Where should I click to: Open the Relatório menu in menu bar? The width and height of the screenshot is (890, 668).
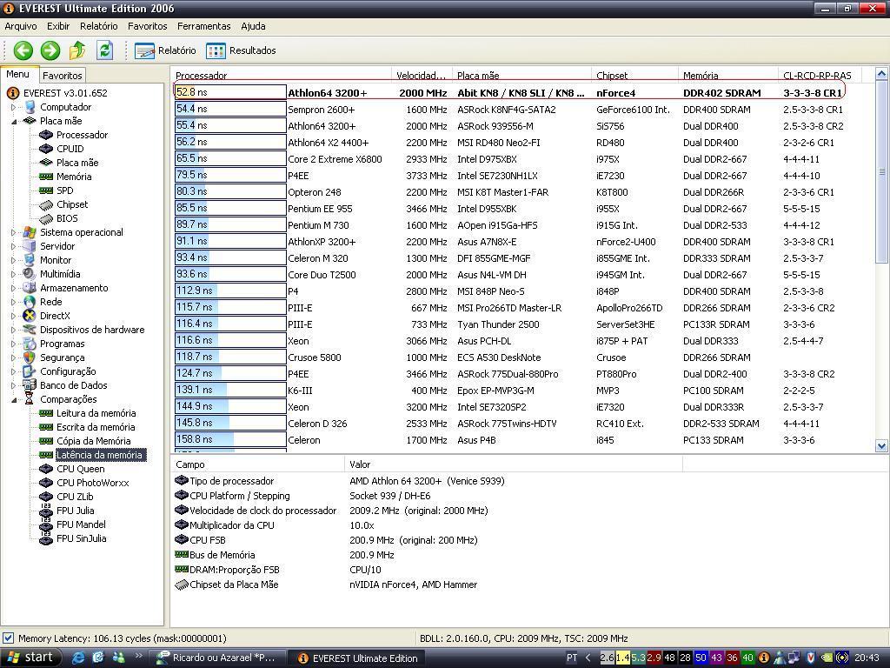(99, 26)
